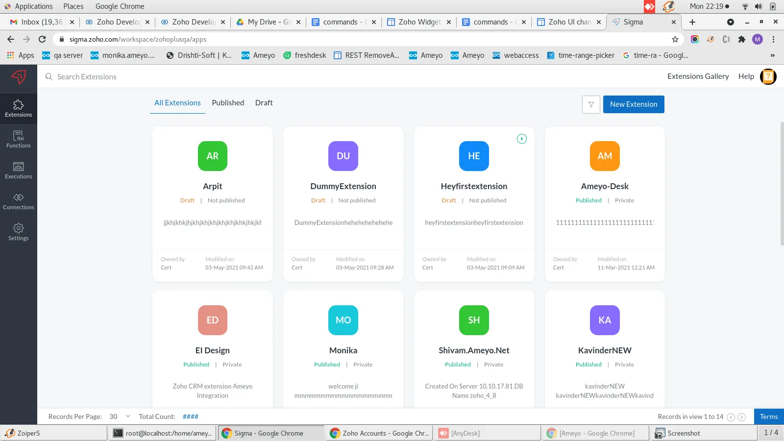Bookmark this page with star icon
This screenshot has height=441, width=784.
(x=675, y=39)
